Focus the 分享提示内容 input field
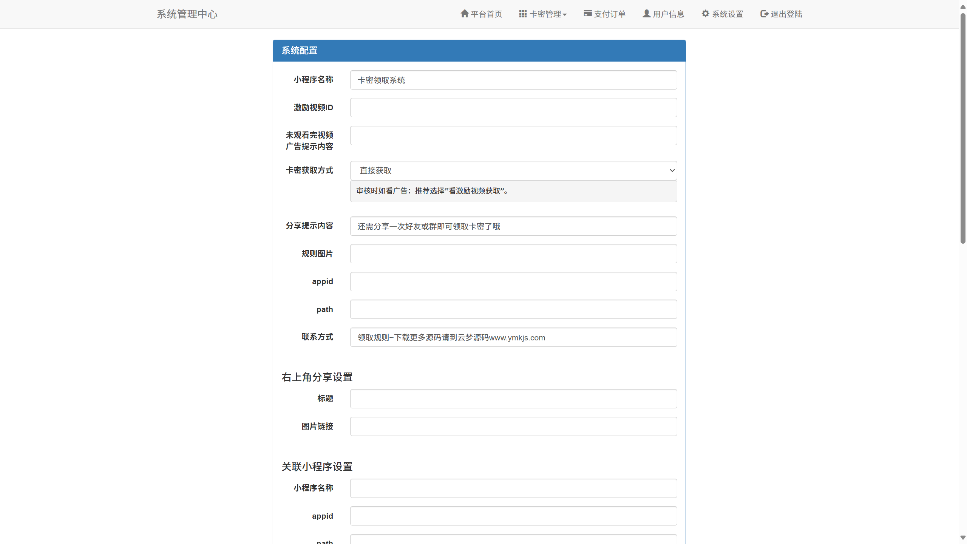This screenshot has height=544, width=967. point(513,226)
